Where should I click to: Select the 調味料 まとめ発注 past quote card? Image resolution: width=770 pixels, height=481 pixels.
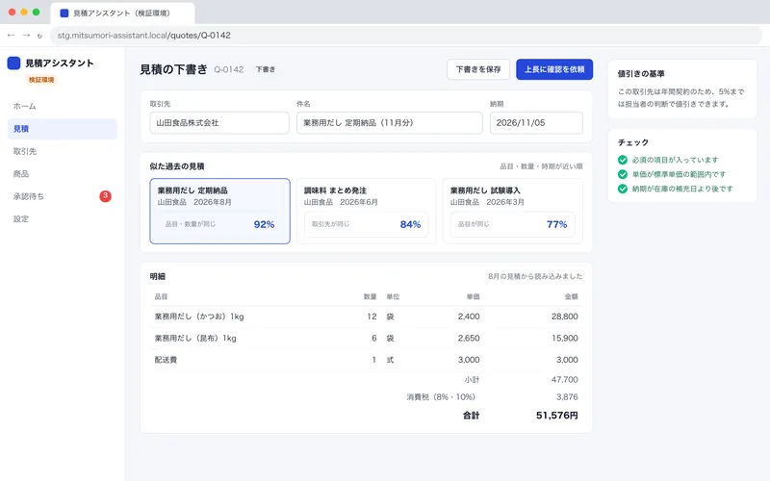367,211
